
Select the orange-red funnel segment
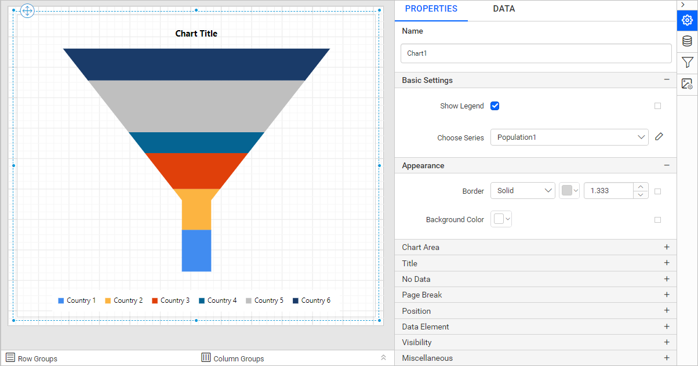point(197,171)
